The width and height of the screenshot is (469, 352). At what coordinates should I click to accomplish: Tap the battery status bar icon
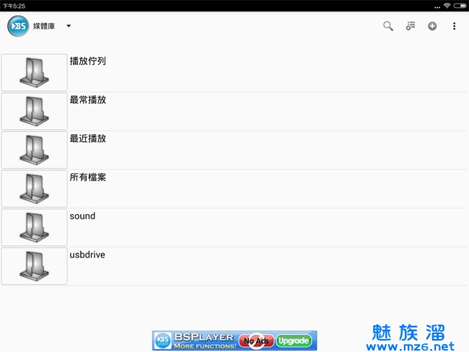[x=460, y=6]
